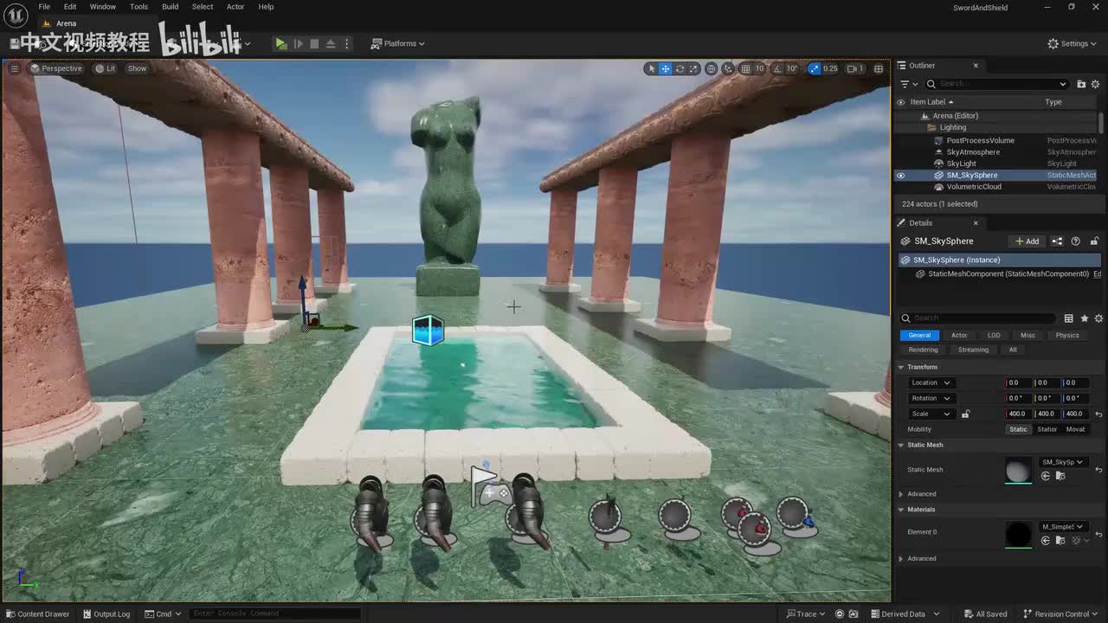Open the File menu
The width and height of the screenshot is (1108, 623).
point(44,7)
